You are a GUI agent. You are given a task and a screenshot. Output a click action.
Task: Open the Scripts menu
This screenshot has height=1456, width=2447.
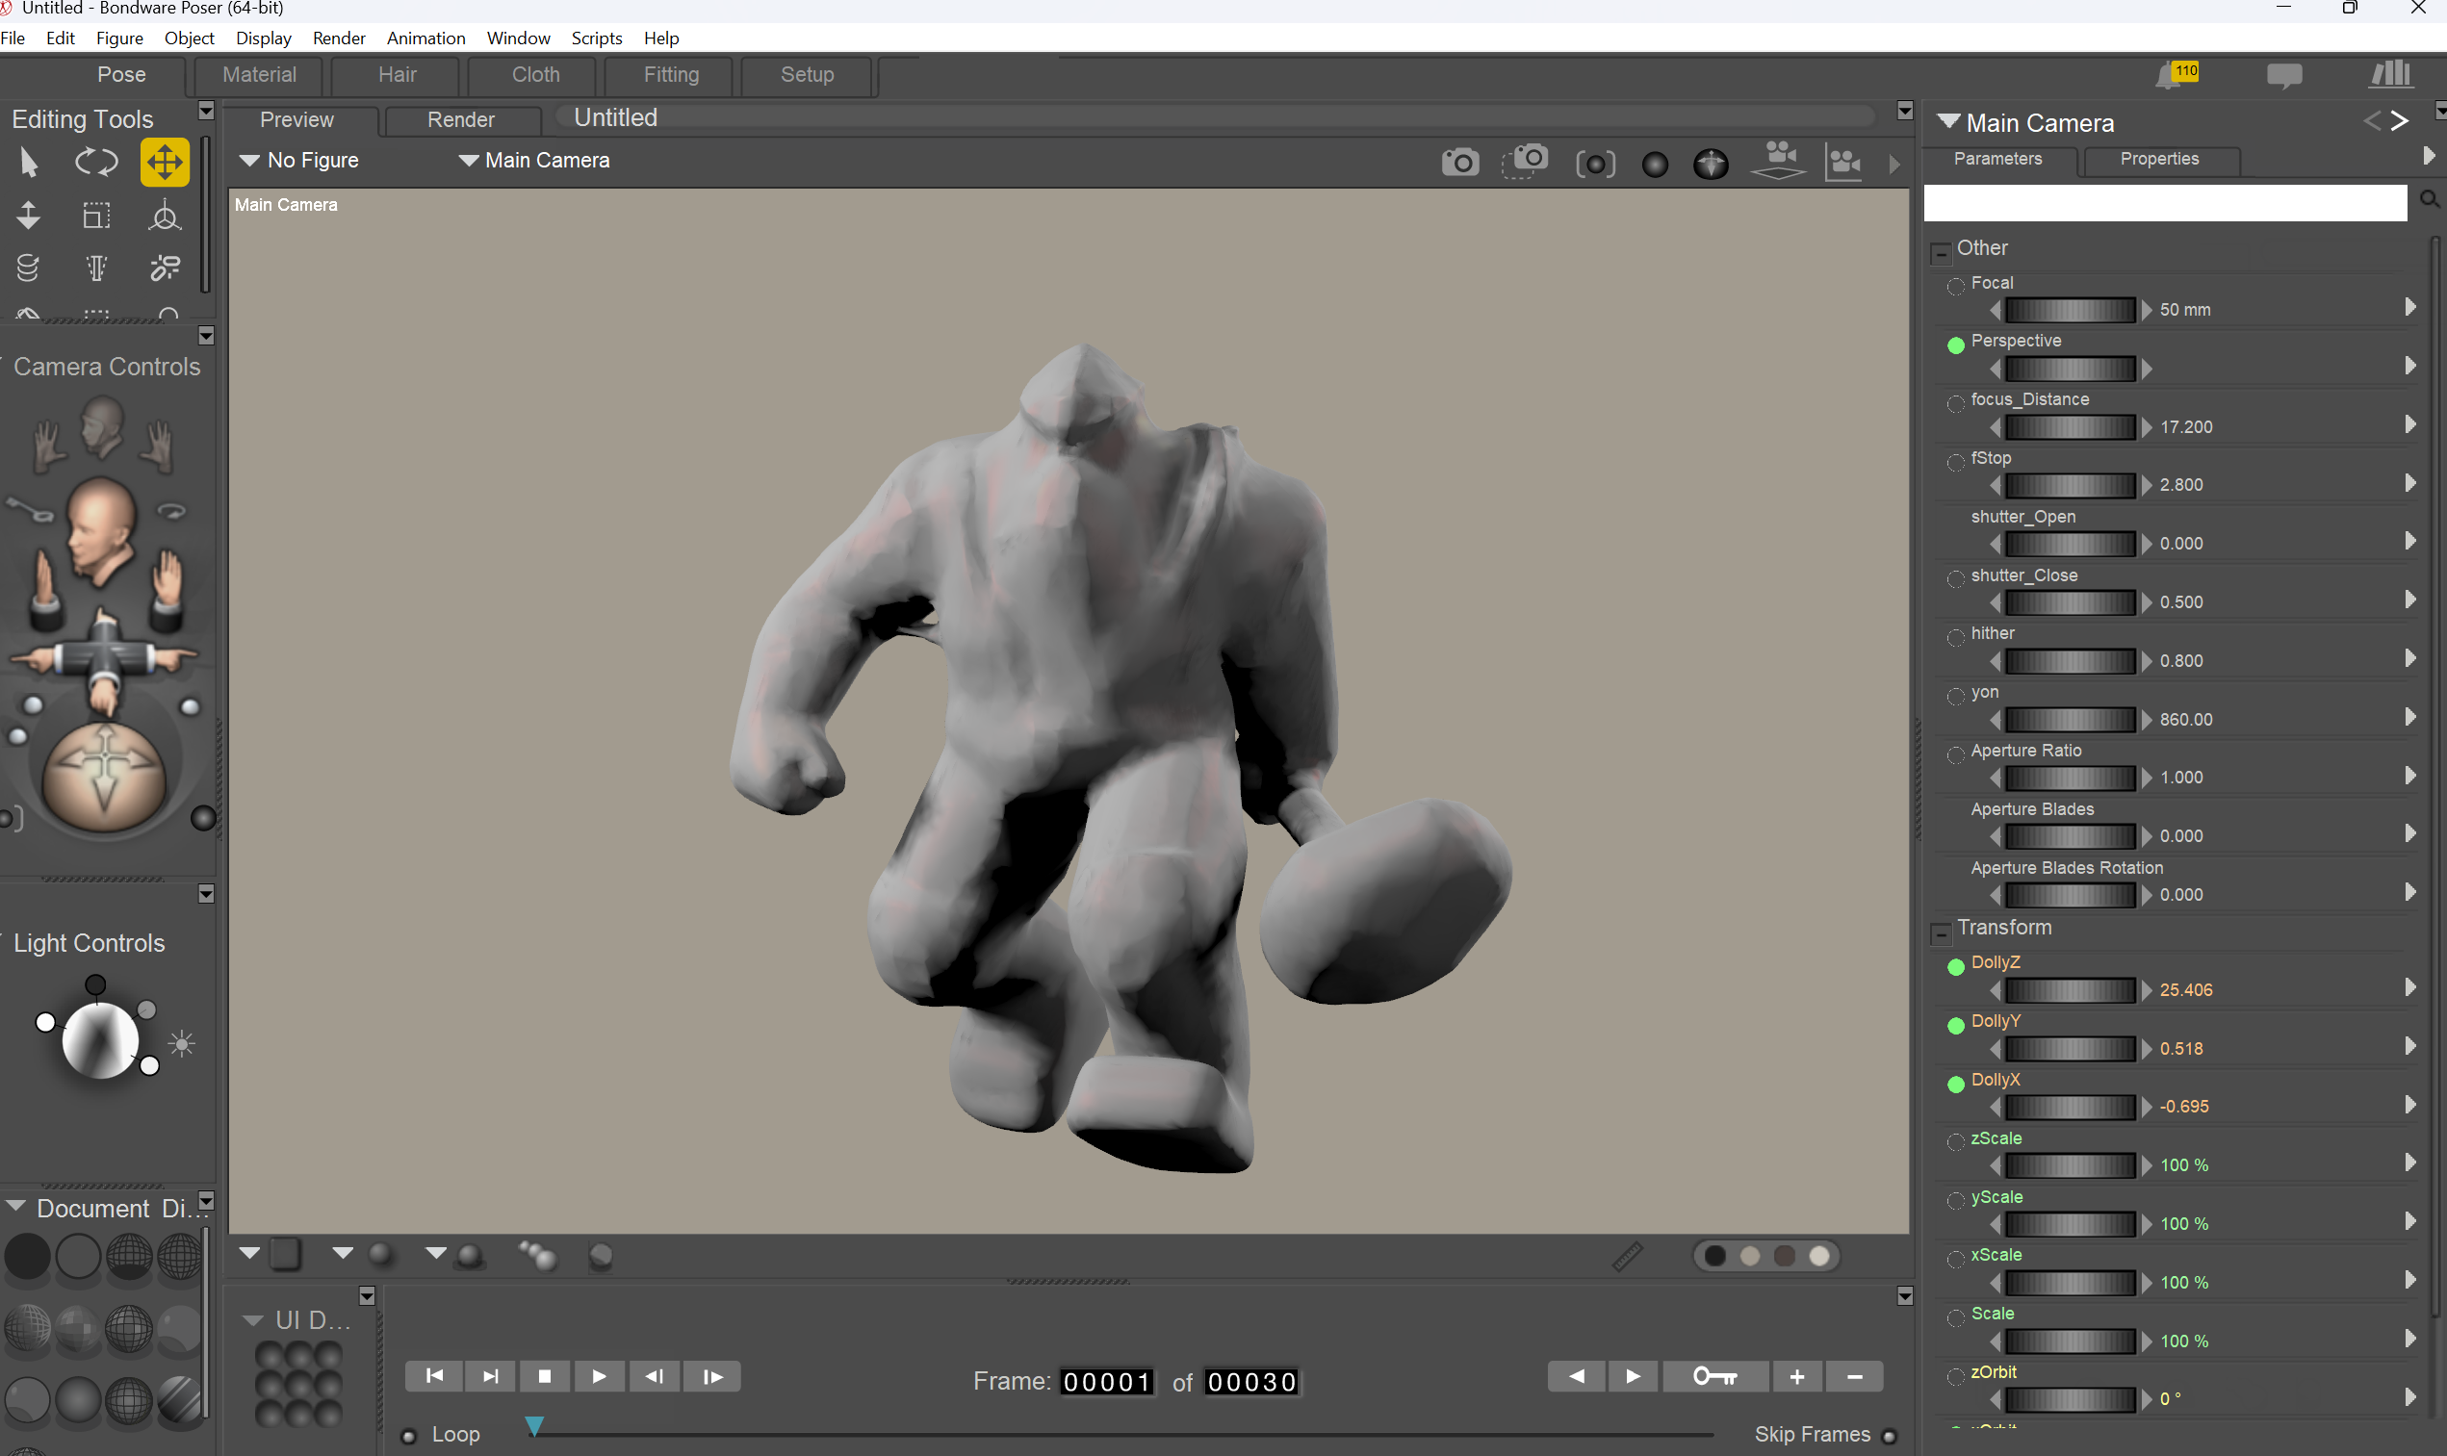tap(597, 38)
